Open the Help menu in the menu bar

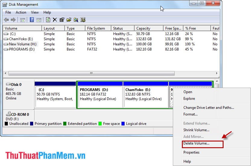point(47,12)
